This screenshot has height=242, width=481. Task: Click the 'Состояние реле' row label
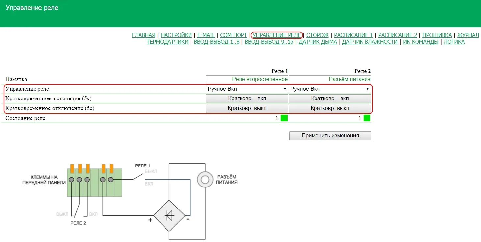pyautogui.click(x=25, y=118)
